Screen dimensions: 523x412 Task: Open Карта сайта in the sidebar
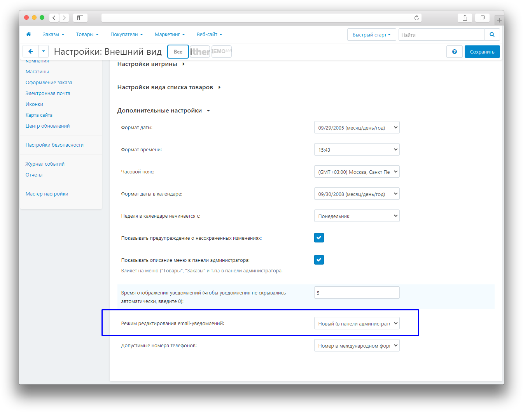pyautogui.click(x=39, y=115)
